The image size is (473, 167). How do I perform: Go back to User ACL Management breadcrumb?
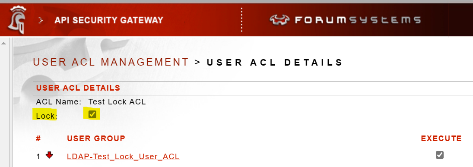pyautogui.click(x=111, y=62)
